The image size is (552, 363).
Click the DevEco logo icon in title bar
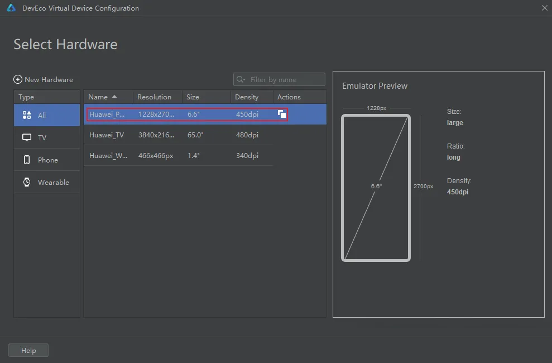(x=11, y=8)
